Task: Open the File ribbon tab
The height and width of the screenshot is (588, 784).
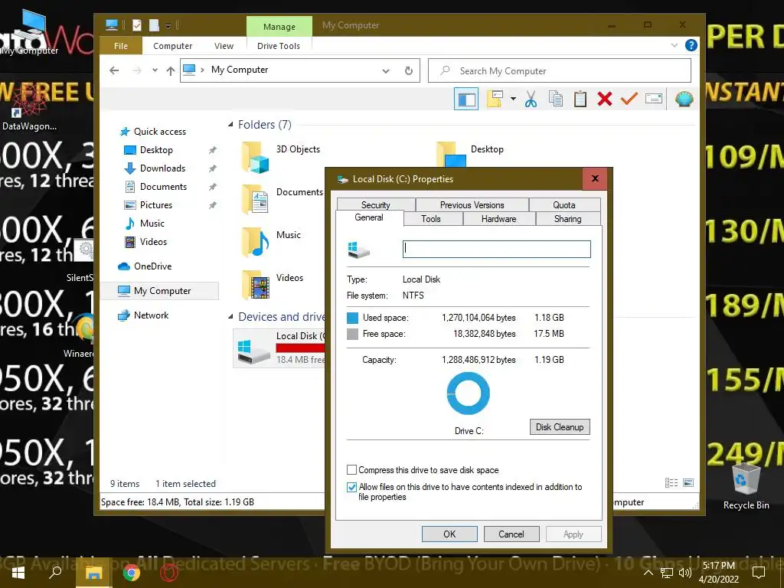Action: pyautogui.click(x=121, y=45)
